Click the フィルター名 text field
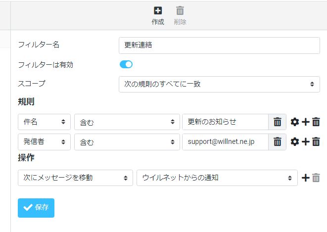 219,45
